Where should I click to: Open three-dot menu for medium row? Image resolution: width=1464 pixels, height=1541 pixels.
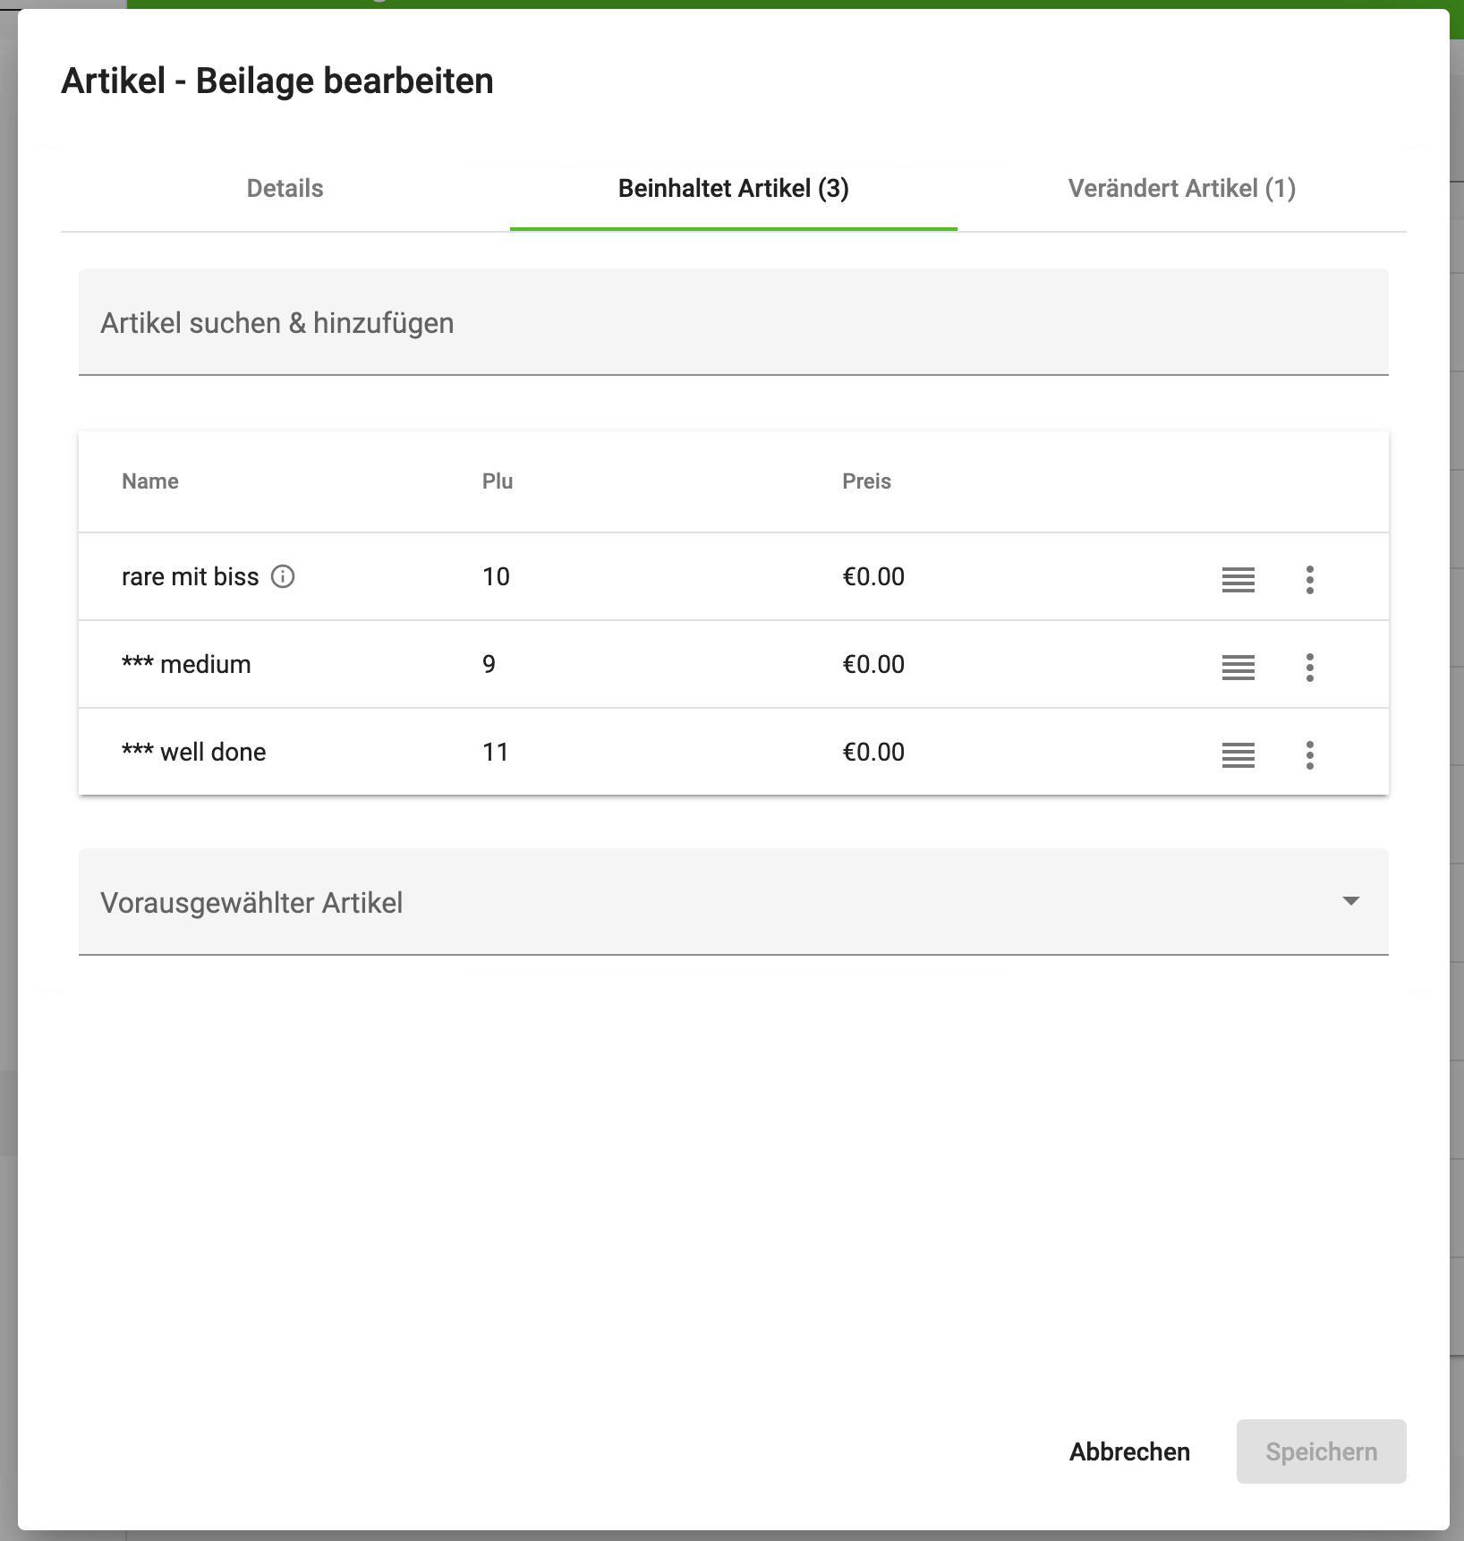1309,668
